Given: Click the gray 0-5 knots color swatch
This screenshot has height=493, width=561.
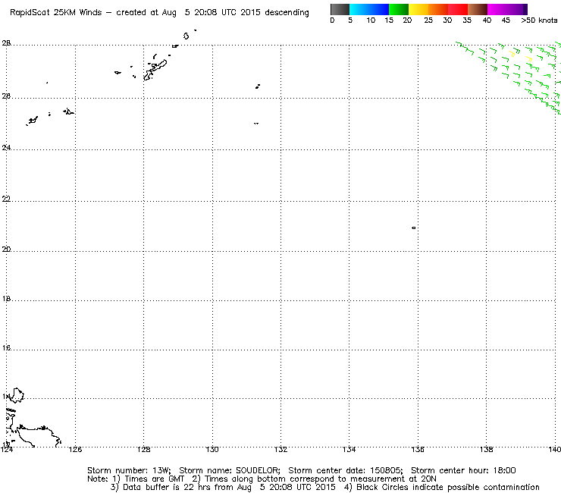Looking at the screenshot, I should point(340,9).
